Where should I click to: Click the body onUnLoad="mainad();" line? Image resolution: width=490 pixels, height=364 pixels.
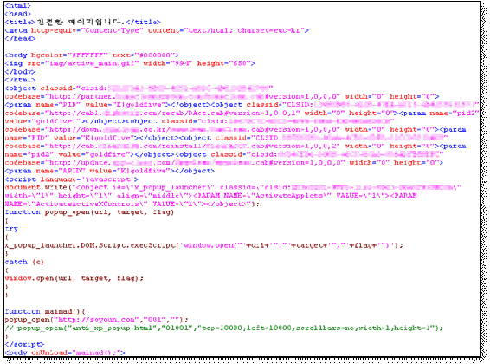65,353
